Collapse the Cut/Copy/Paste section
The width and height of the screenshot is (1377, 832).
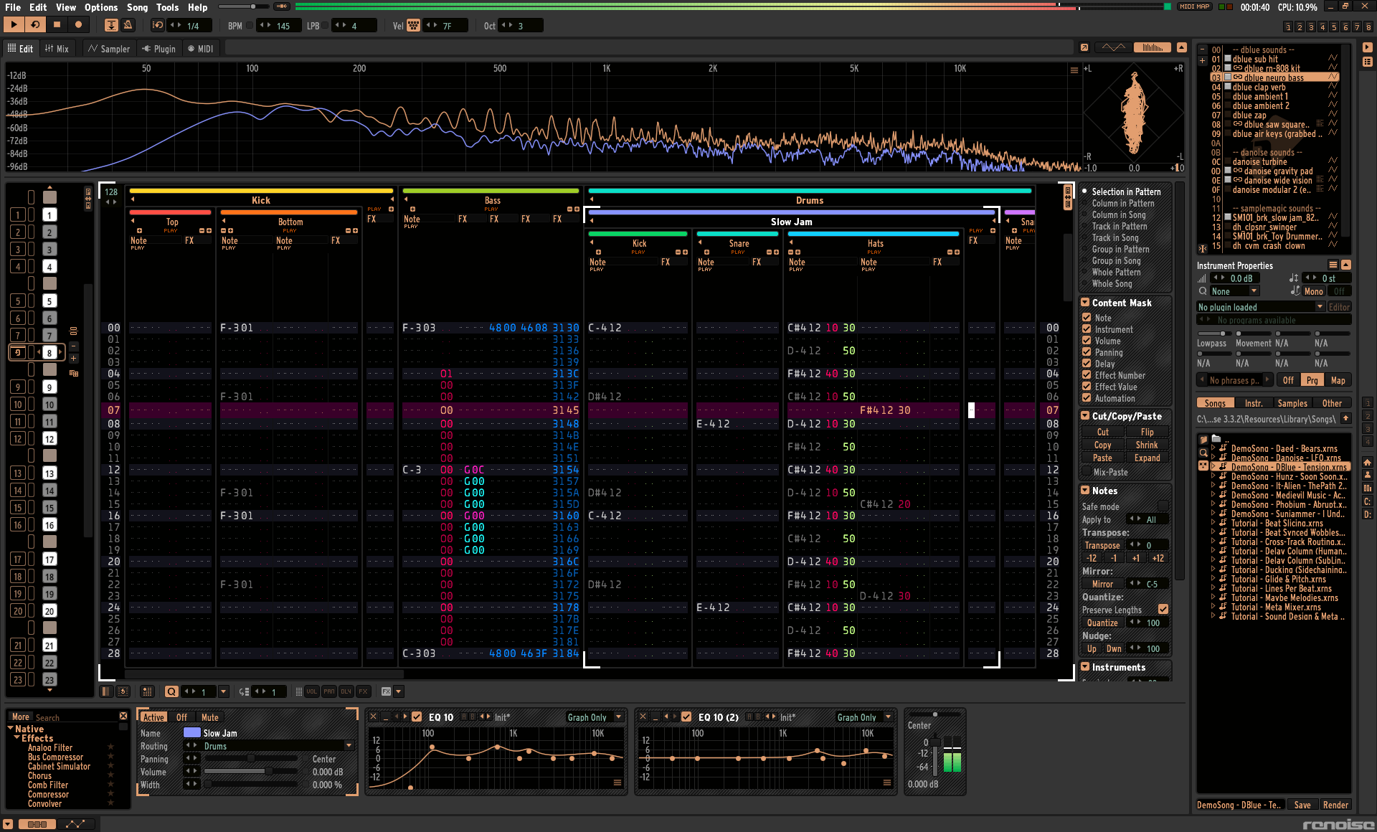[1086, 416]
